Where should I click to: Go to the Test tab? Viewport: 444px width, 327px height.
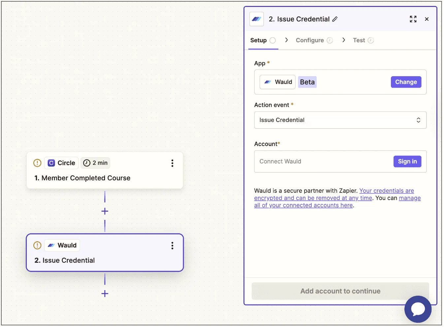tap(363, 40)
